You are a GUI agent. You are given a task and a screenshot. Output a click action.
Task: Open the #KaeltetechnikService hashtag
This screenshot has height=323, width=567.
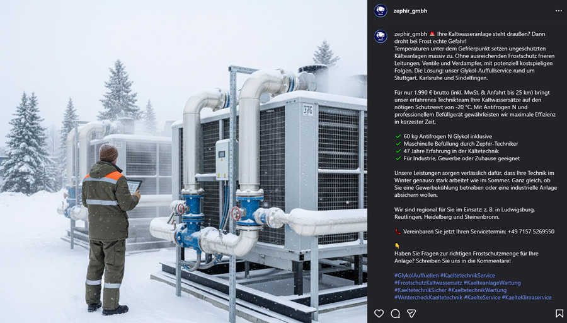[x=467, y=276]
